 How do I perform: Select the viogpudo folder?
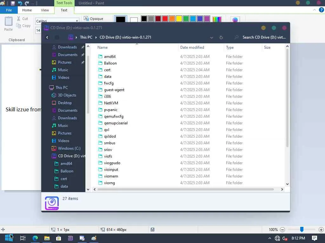[x=112, y=163]
